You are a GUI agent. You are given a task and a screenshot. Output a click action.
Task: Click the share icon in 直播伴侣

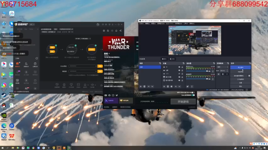click(121, 31)
